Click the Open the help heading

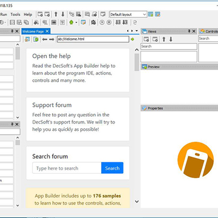[x=51, y=56]
